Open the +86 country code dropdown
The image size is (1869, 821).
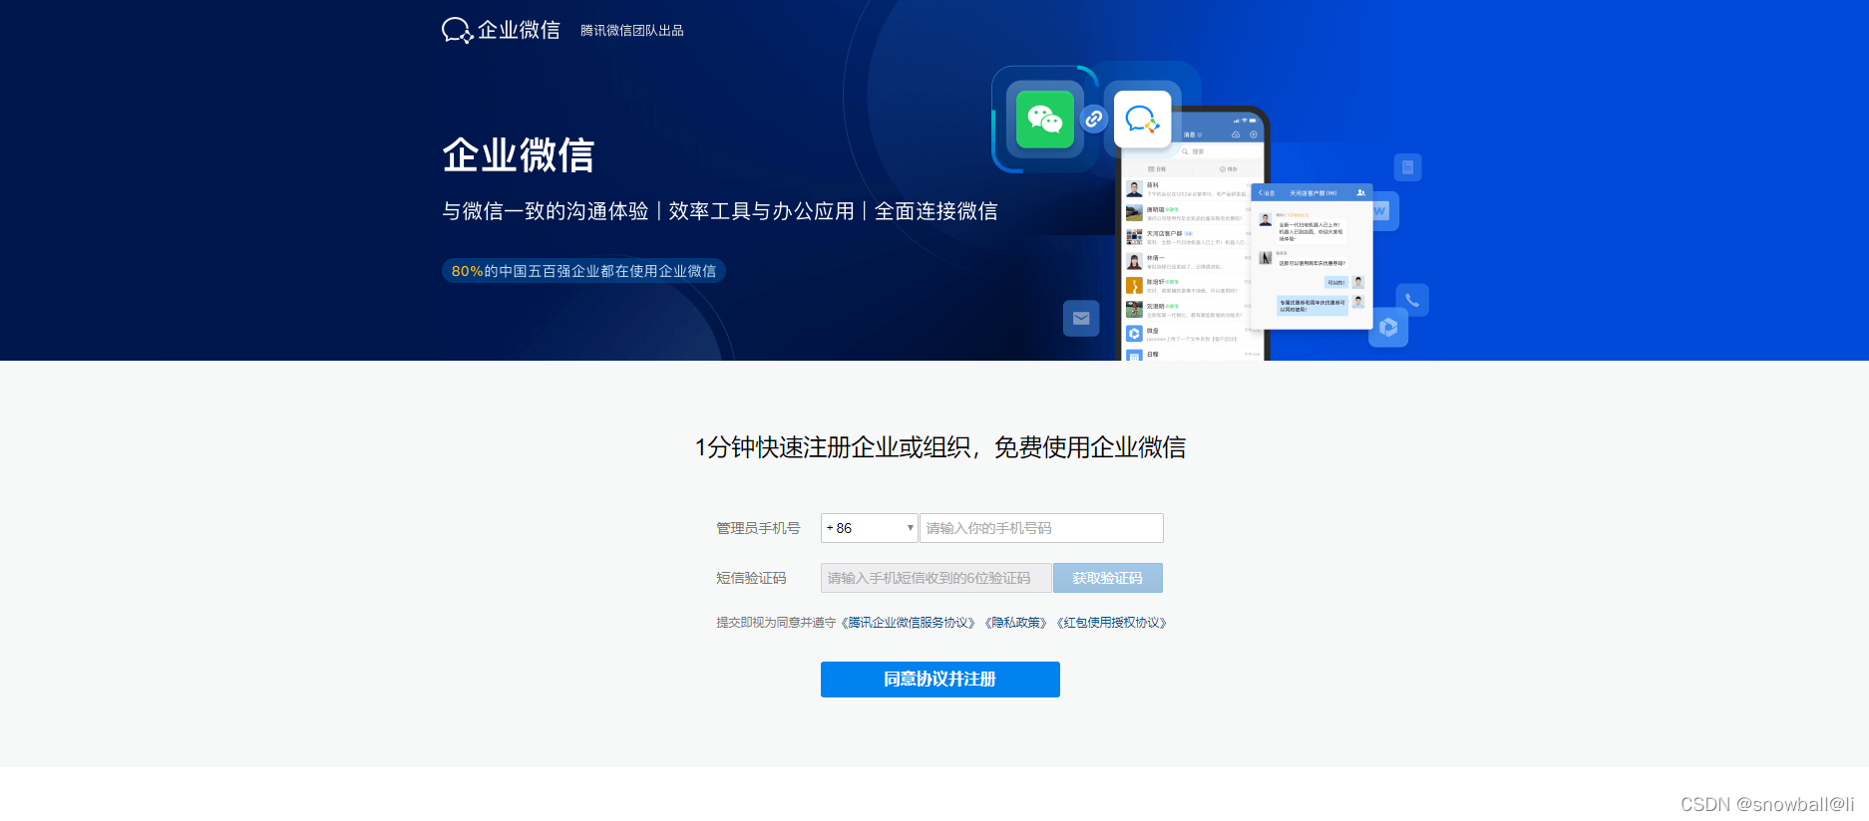(x=869, y=528)
